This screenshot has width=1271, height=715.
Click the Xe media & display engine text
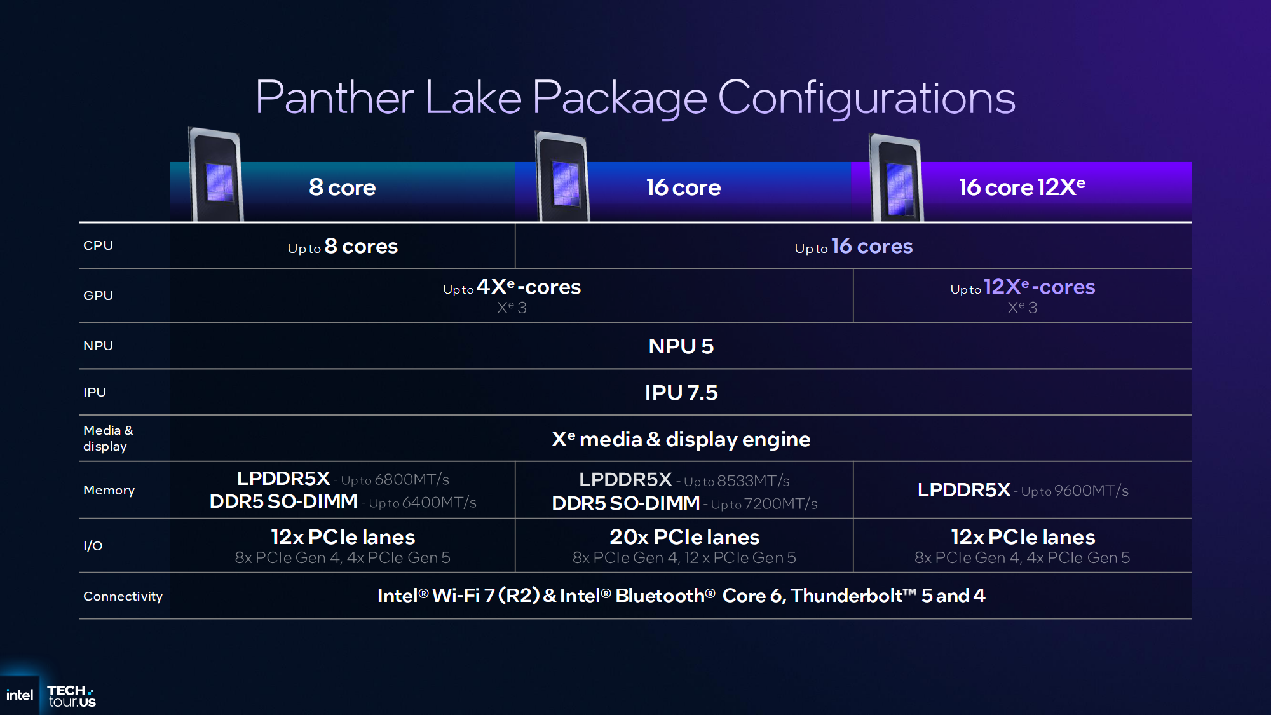(681, 439)
